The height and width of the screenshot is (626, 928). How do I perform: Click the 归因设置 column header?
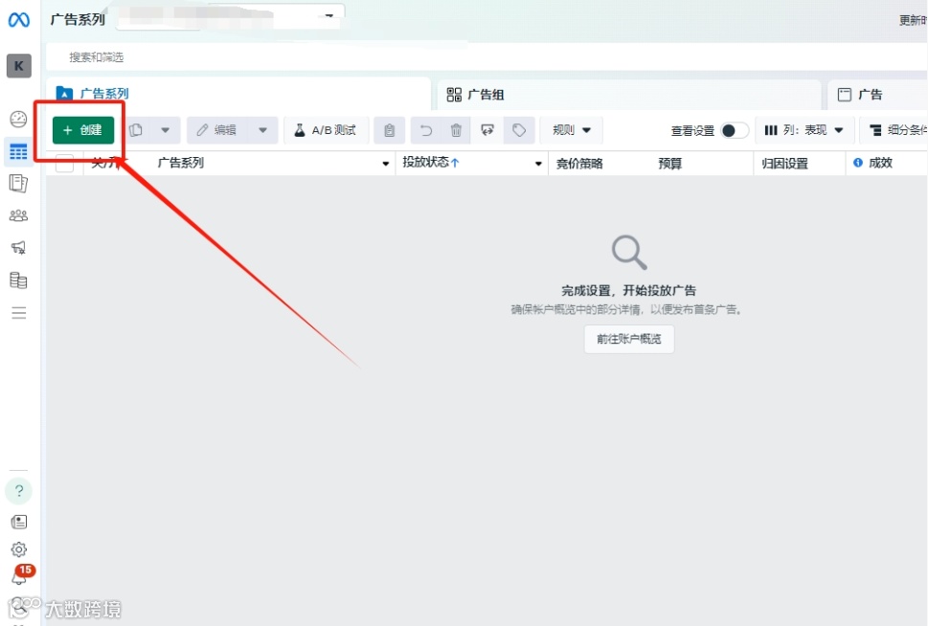[784, 164]
